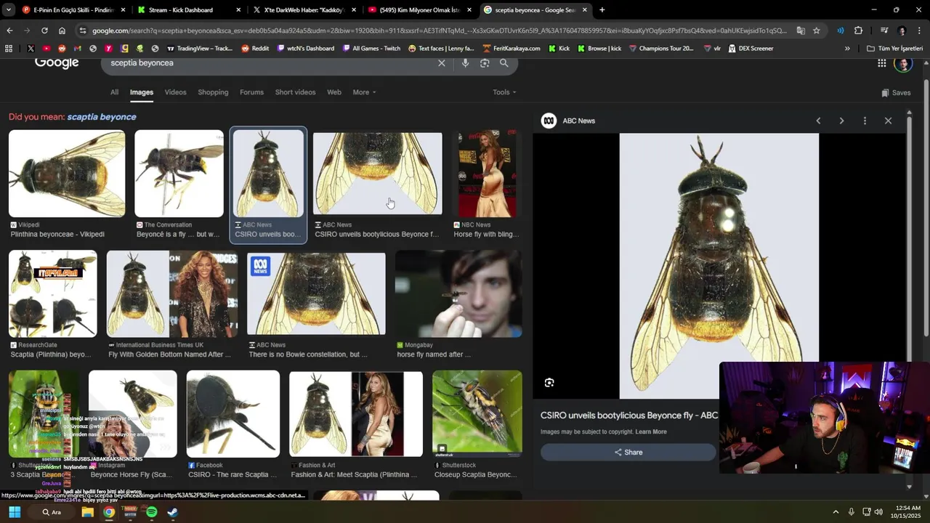The image size is (930, 523).
Task: Open Shutterstock Closeup Scaptia thumbnail
Action: tap(477, 413)
